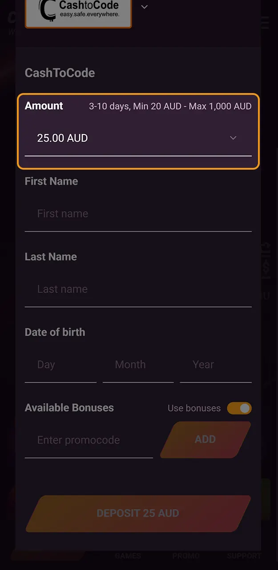The height and width of the screenshot is (570, 278).
Task: Select the Month birth date field
Action: tap(138, 365)
